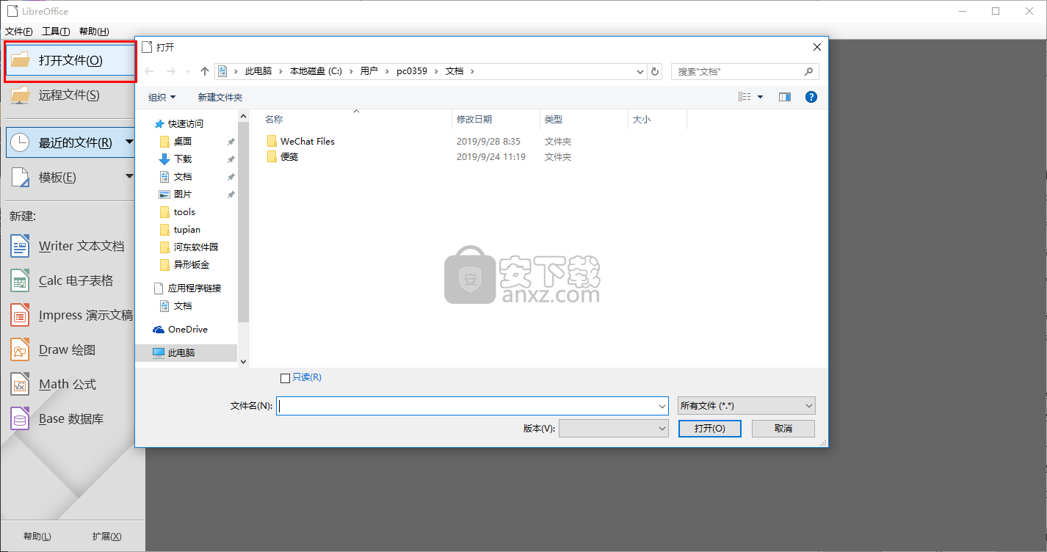
Task: Click the Recent Files clock icon
Action: coord(21,142)
